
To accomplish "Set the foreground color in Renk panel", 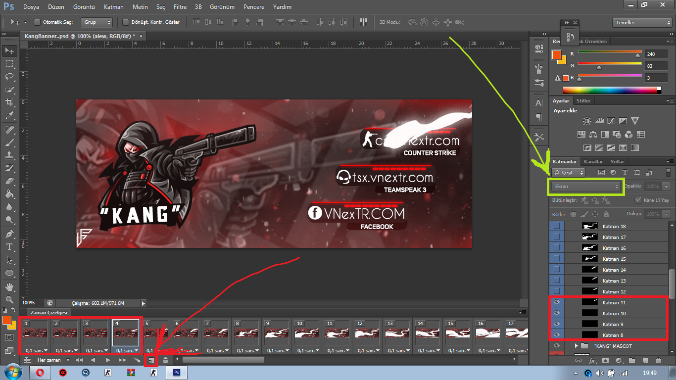I will click(557, 54).
